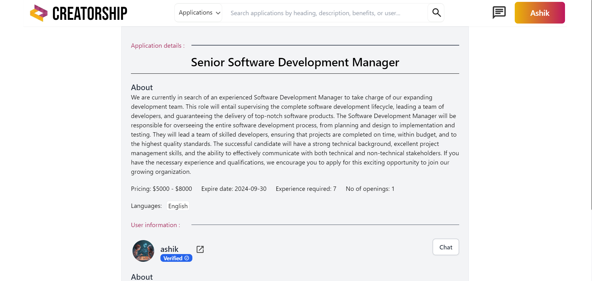Click the CREATORSHIP brand name

[90, 14]
